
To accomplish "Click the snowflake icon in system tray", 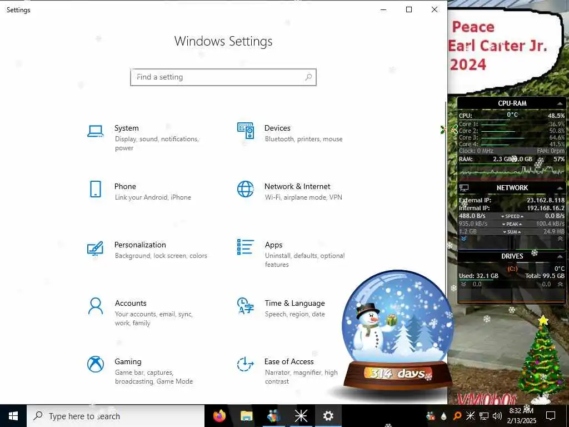I will 470,416.
